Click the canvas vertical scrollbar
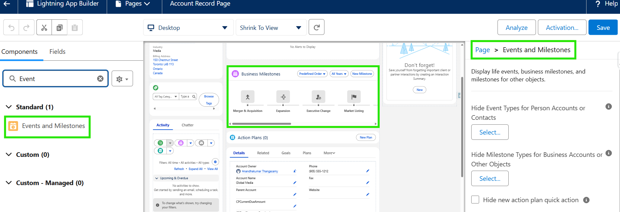 tap(462, 126)
